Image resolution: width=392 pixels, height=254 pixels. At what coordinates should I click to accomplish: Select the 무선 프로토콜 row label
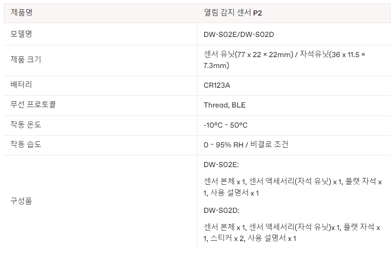(33, 105)
